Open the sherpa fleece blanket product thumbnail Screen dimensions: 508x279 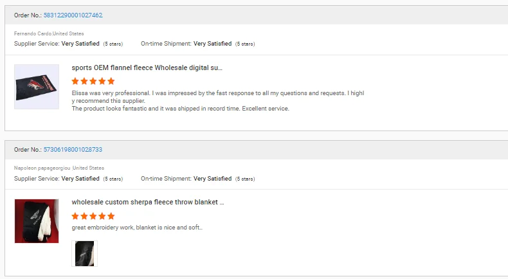click(x=37, y=221)
